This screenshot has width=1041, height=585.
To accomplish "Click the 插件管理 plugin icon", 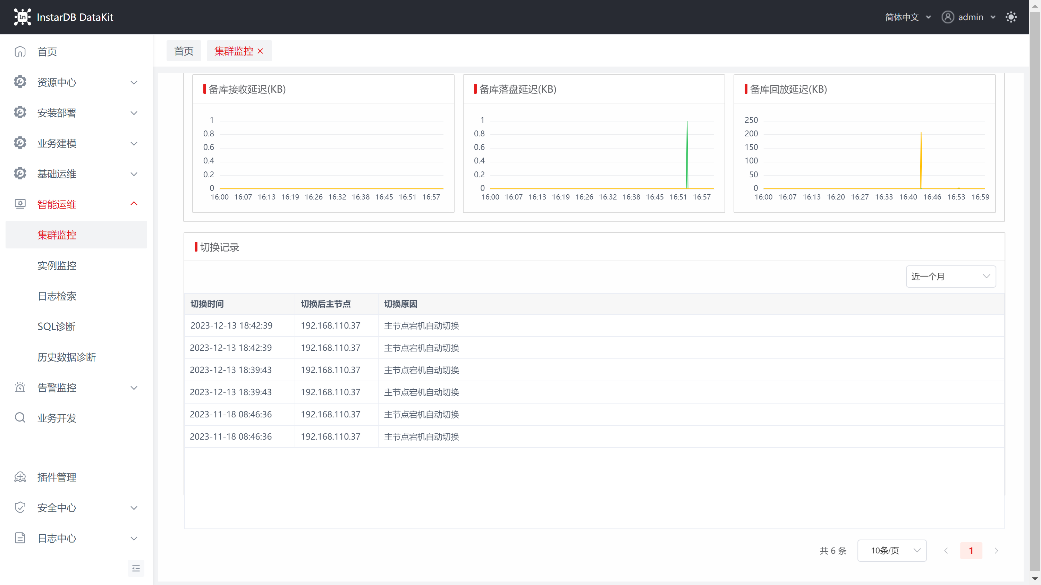I will pos(20,477).
